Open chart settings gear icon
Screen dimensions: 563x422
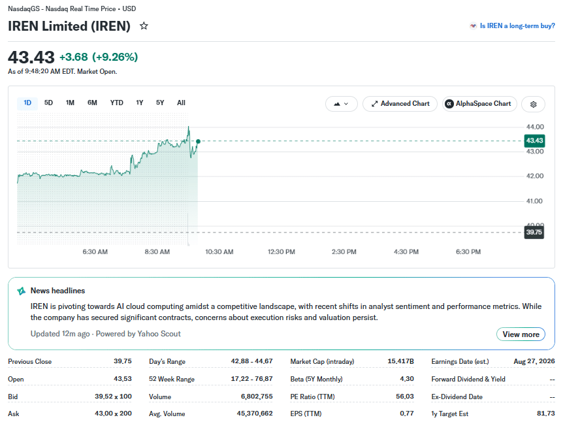point(533,104)
